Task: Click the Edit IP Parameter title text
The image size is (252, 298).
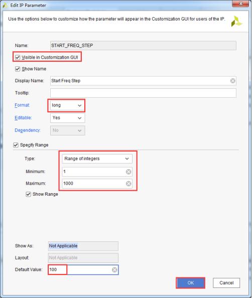Action: [x=28, y=6]
